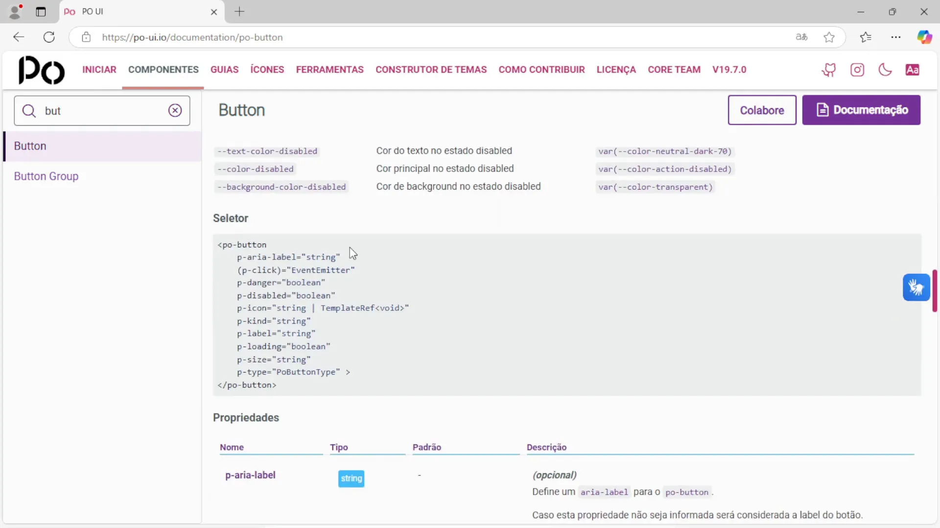Open Copilot in the browser toolbar

point(925,37)
